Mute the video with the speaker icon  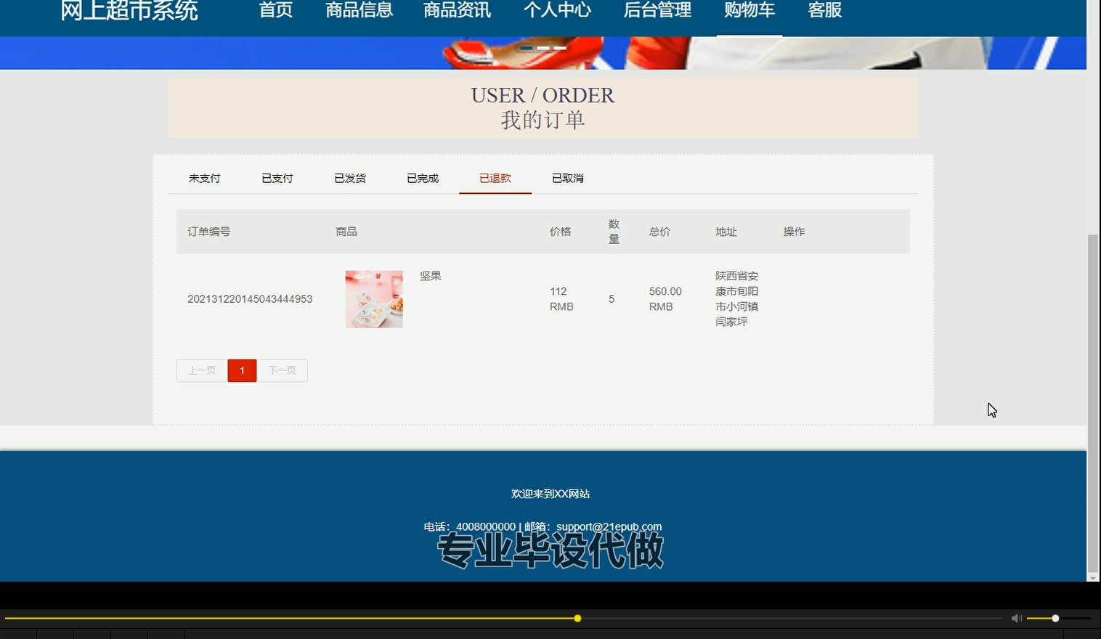click(1016, 618)
